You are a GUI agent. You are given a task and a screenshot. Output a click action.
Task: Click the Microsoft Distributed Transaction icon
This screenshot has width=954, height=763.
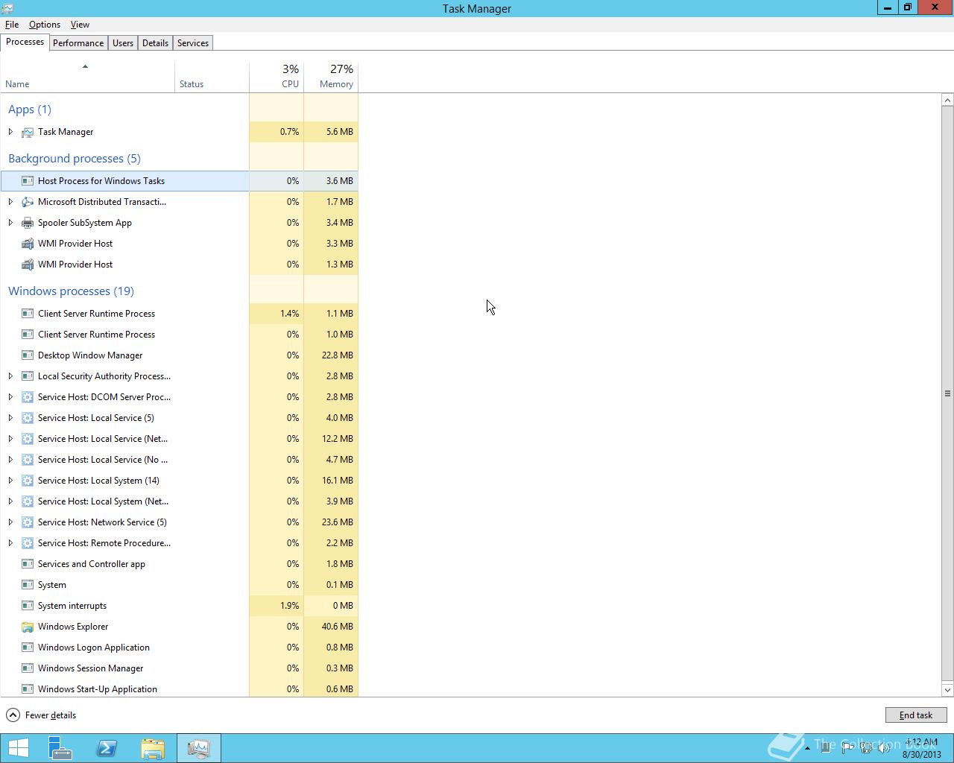point(28,202)
